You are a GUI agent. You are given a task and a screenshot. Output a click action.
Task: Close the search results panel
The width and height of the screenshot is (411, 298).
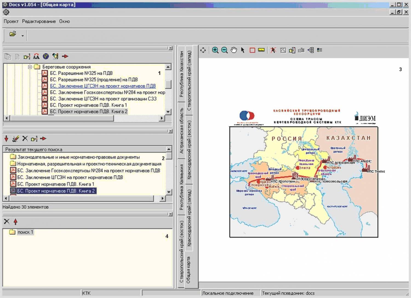(x=170, y=131)
